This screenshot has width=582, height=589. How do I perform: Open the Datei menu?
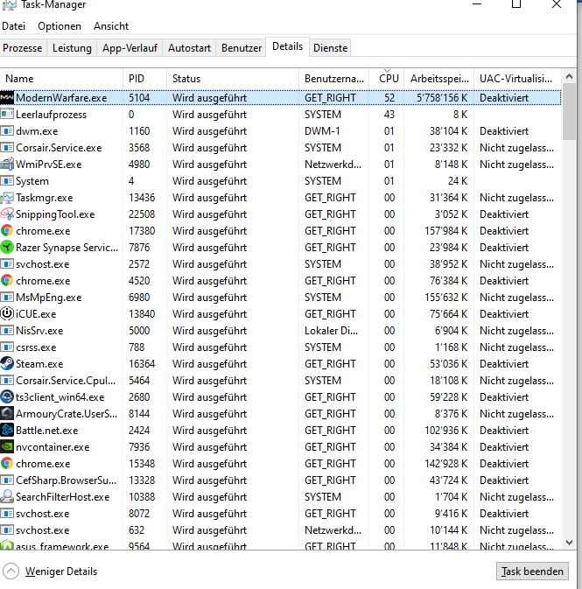coord(13,26)
